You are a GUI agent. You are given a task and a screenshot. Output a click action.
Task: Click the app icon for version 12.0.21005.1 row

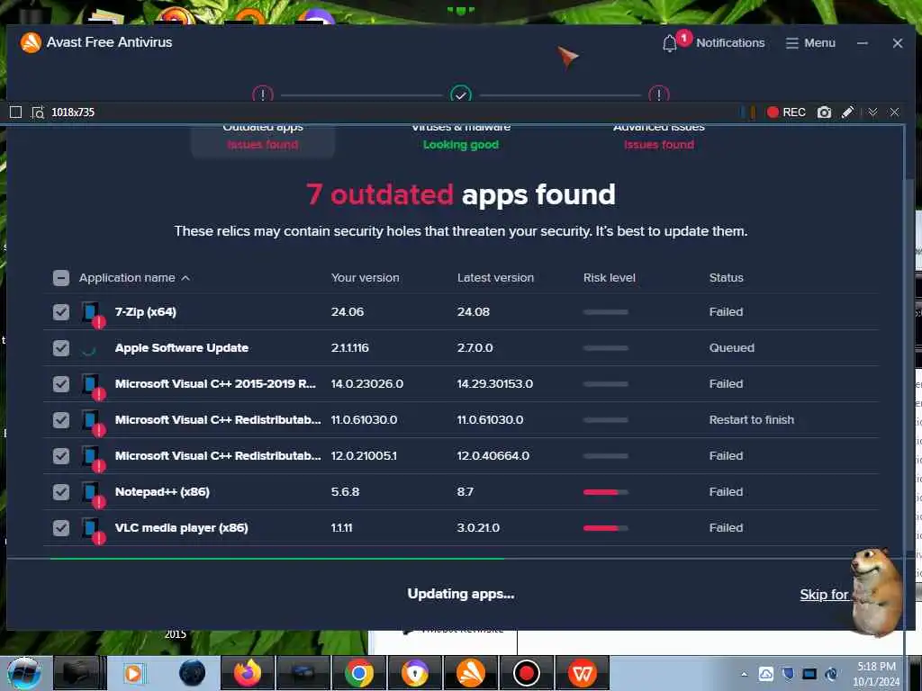pos(93,457)
